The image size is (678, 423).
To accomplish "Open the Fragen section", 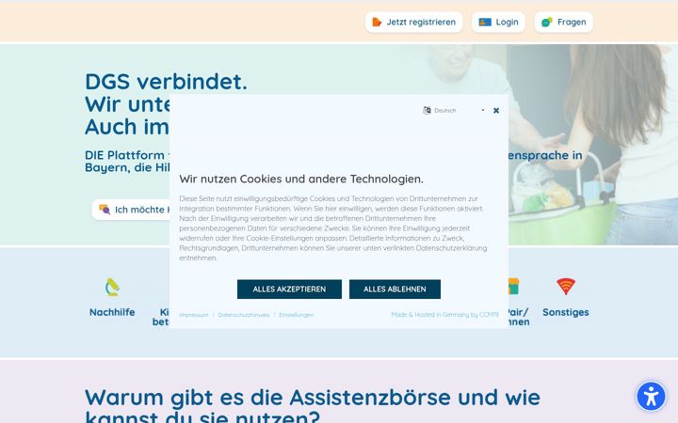I will 563,22.
